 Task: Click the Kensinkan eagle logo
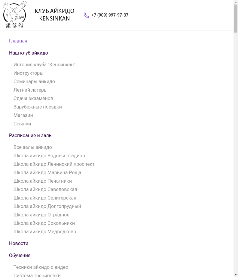(x=15, y=15)
